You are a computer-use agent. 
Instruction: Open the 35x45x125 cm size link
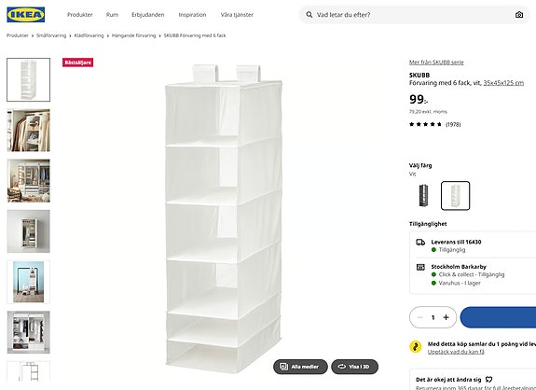tap(503, 83)
